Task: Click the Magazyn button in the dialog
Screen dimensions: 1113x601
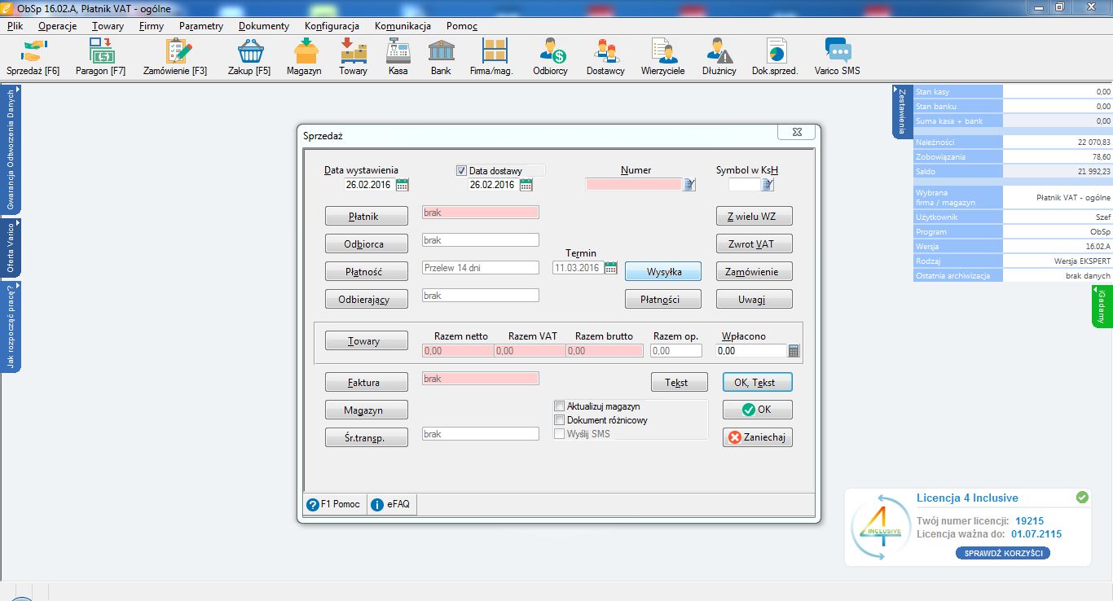Action: coord(366,410)
